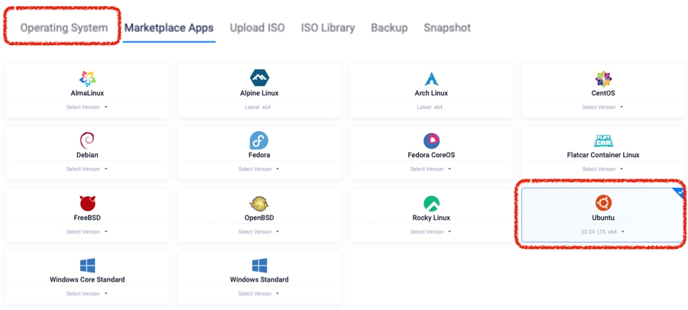The width and height of the screenshot is (688, 310).
Task: Click the Arch Linux logo icon
Action: 431,79
